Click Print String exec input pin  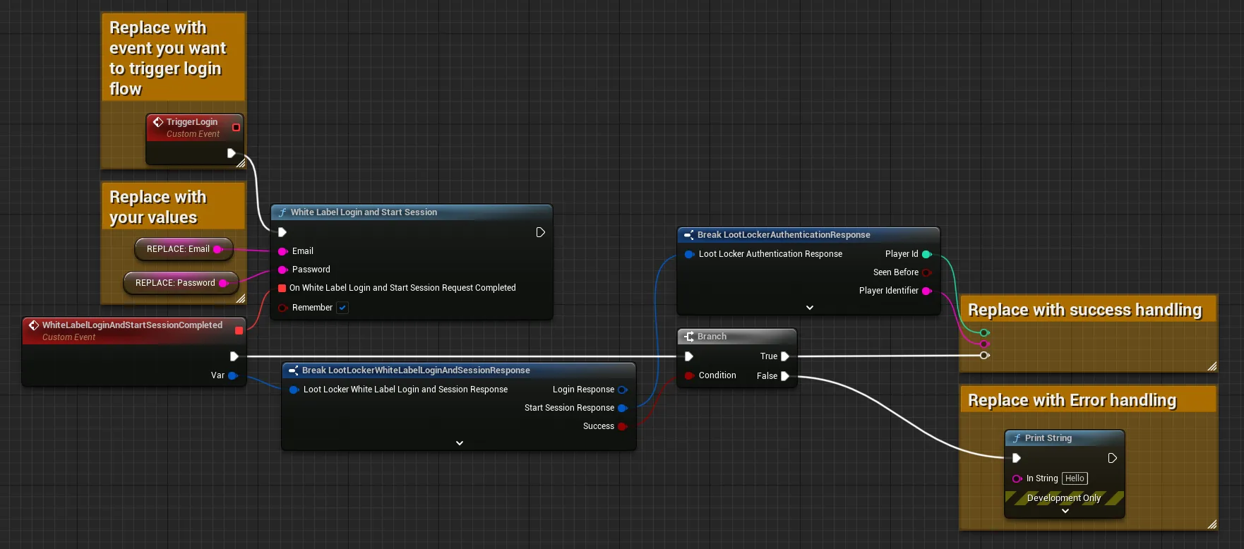tap(1017, 458)
